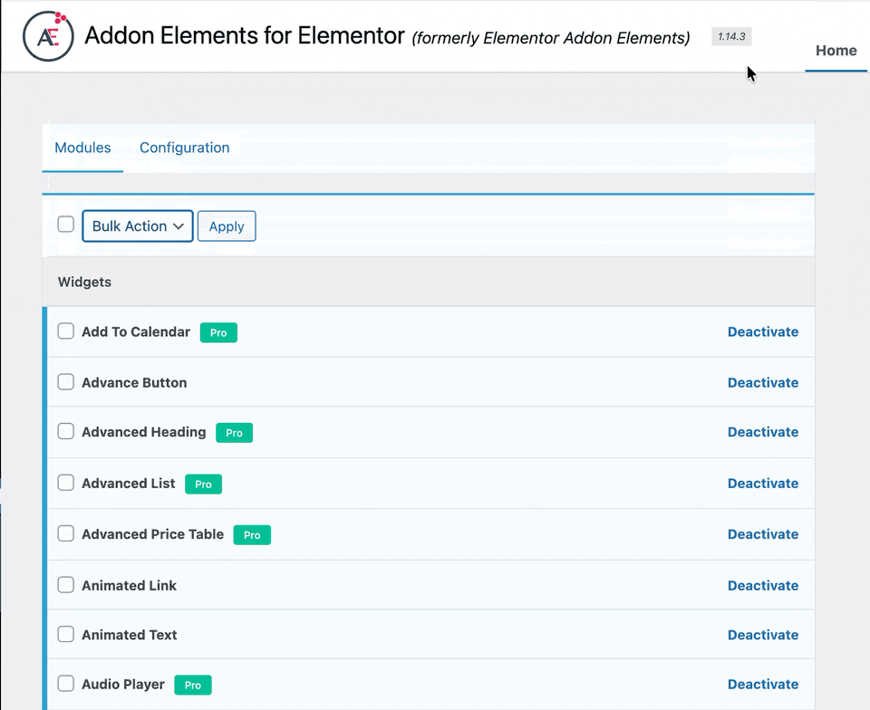Click the Animated Text widget name
The width and height of the screenshot is (870, 710).
[x=130, y=635]
